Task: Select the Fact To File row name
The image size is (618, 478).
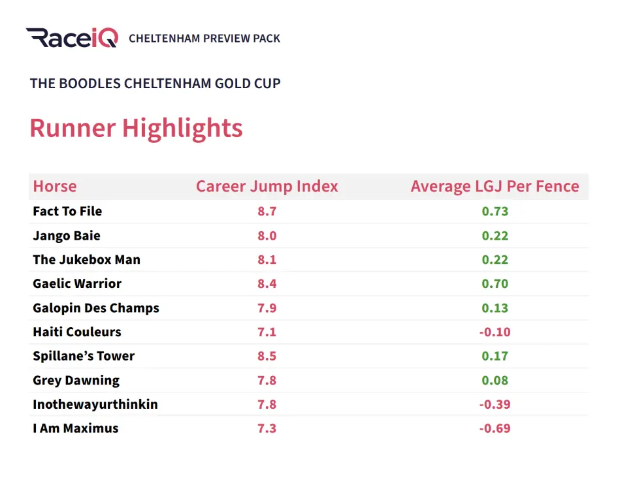Action: [67, 211]
